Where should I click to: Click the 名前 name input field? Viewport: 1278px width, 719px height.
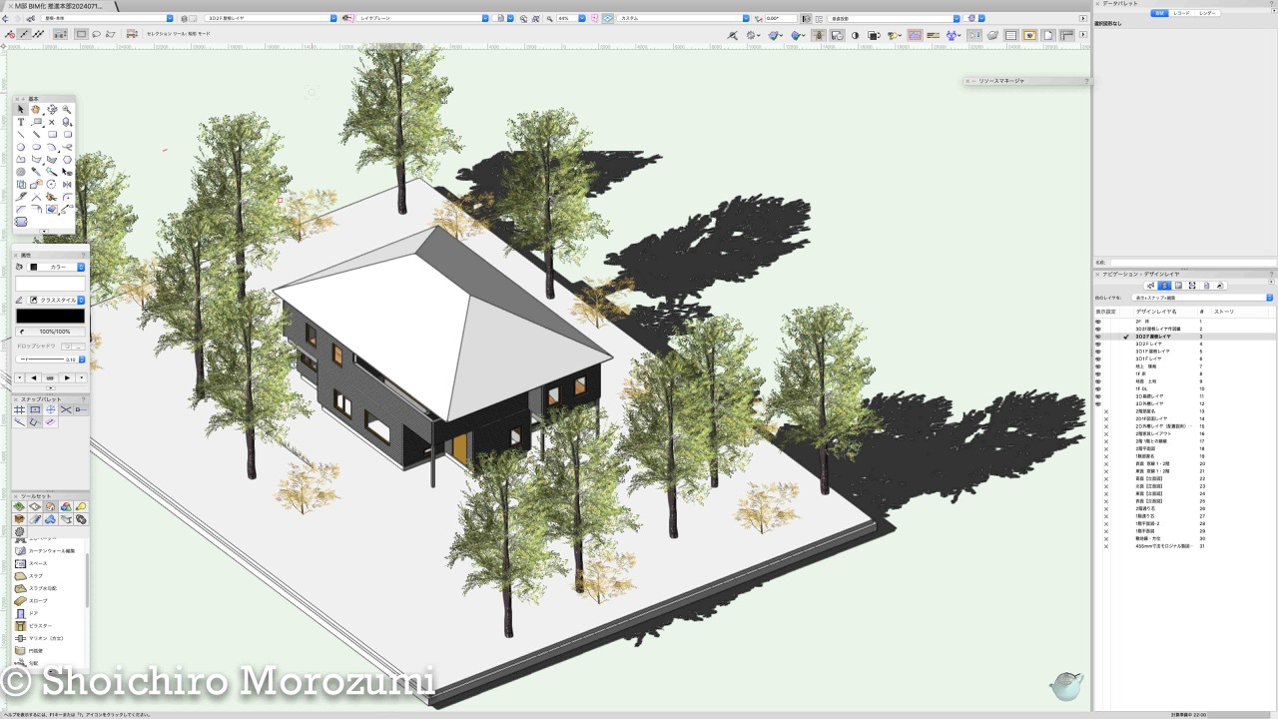coord(1193,263)
